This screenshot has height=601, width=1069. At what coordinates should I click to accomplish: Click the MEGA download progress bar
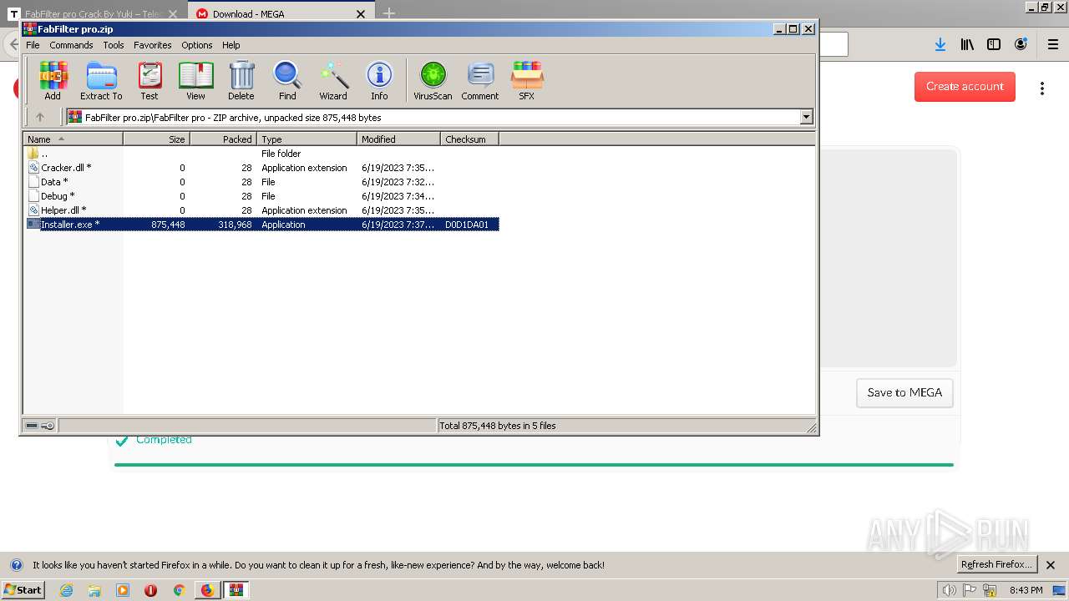pos(534,465)
